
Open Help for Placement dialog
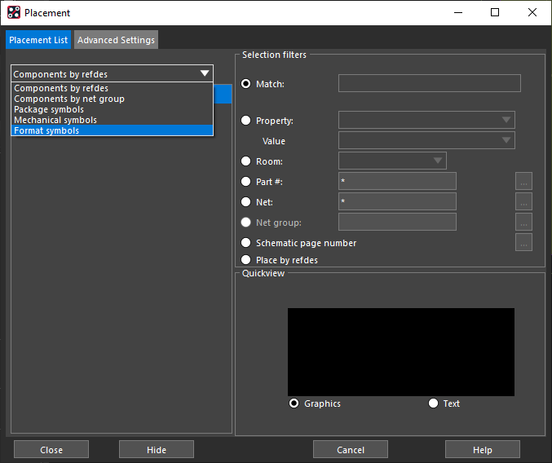[483, 450]
